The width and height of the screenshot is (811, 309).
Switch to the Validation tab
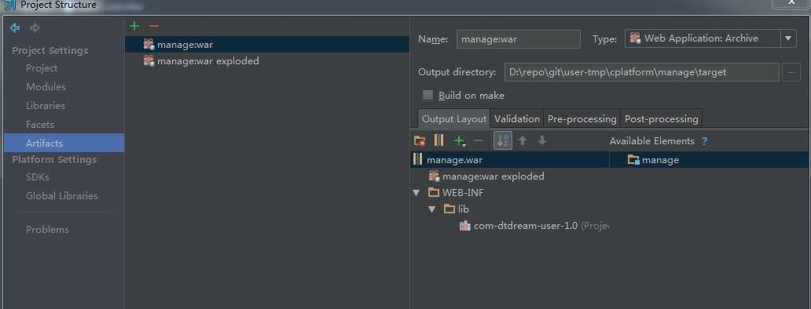pos(517,118)
